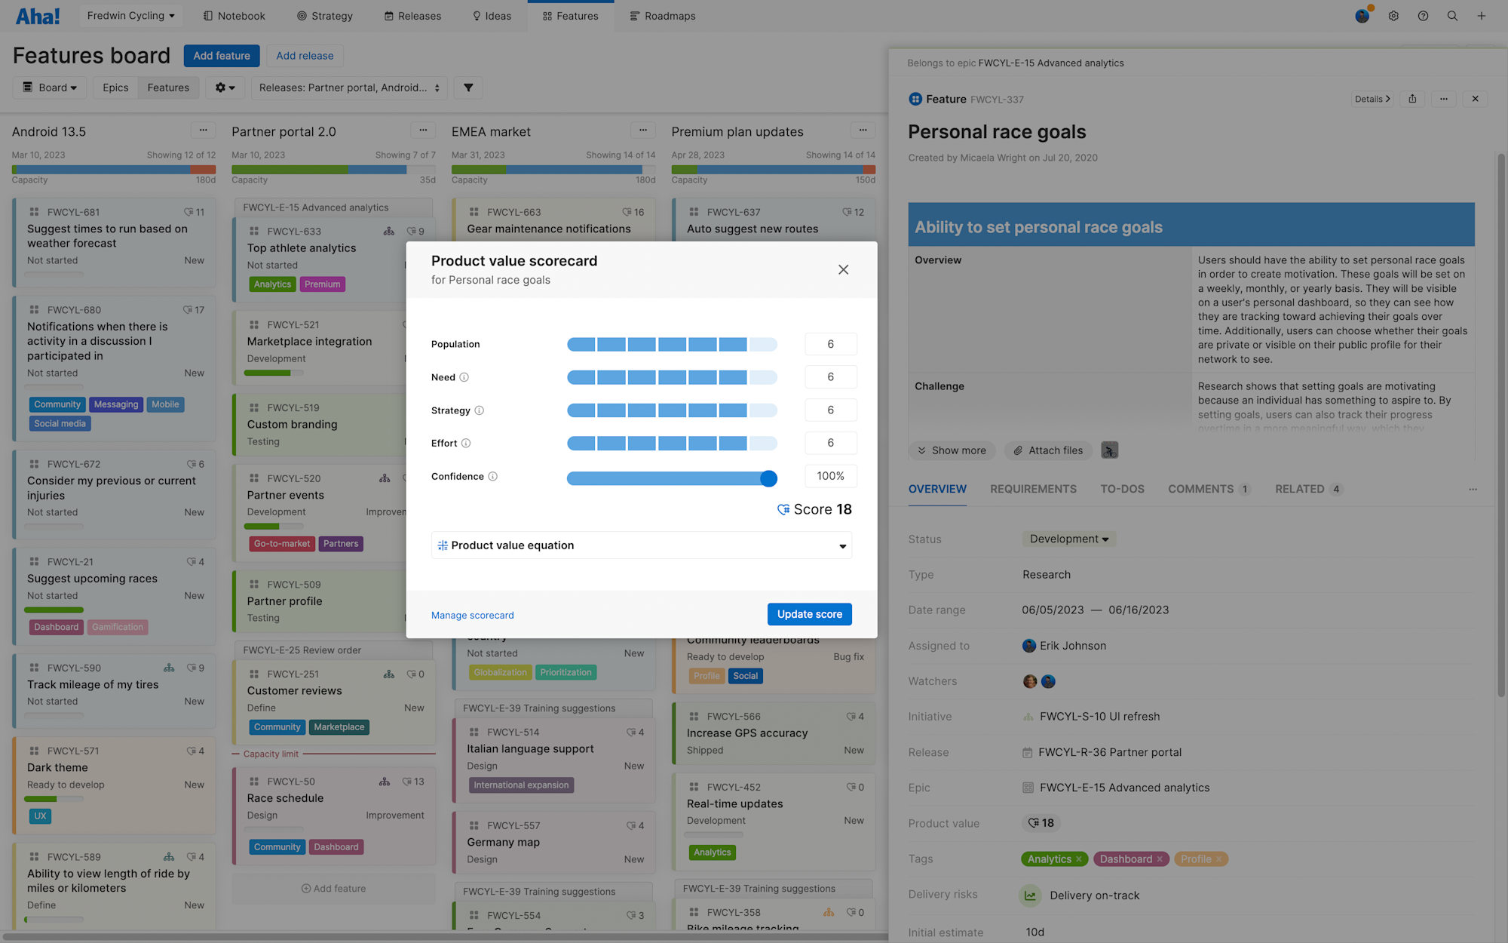Click the search magnifier in the top bar

pos(1452,15)
